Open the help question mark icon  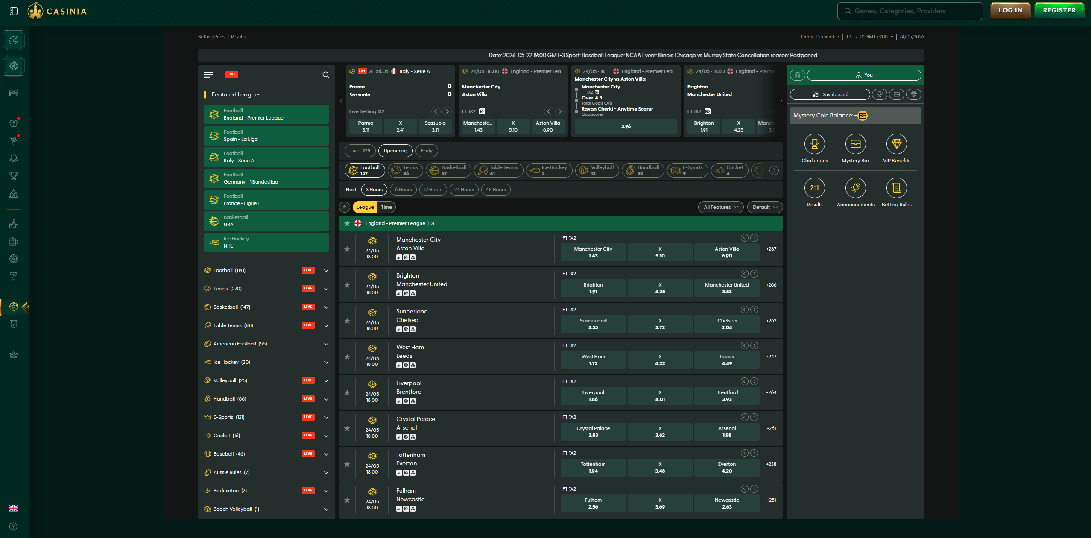point(14,526)
